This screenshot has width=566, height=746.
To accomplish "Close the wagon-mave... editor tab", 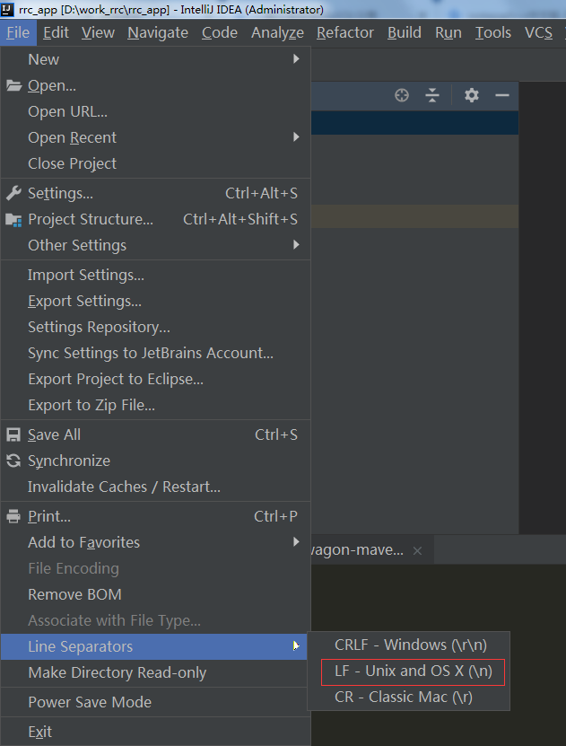I will pyautogui.click(x=417, y=550).
